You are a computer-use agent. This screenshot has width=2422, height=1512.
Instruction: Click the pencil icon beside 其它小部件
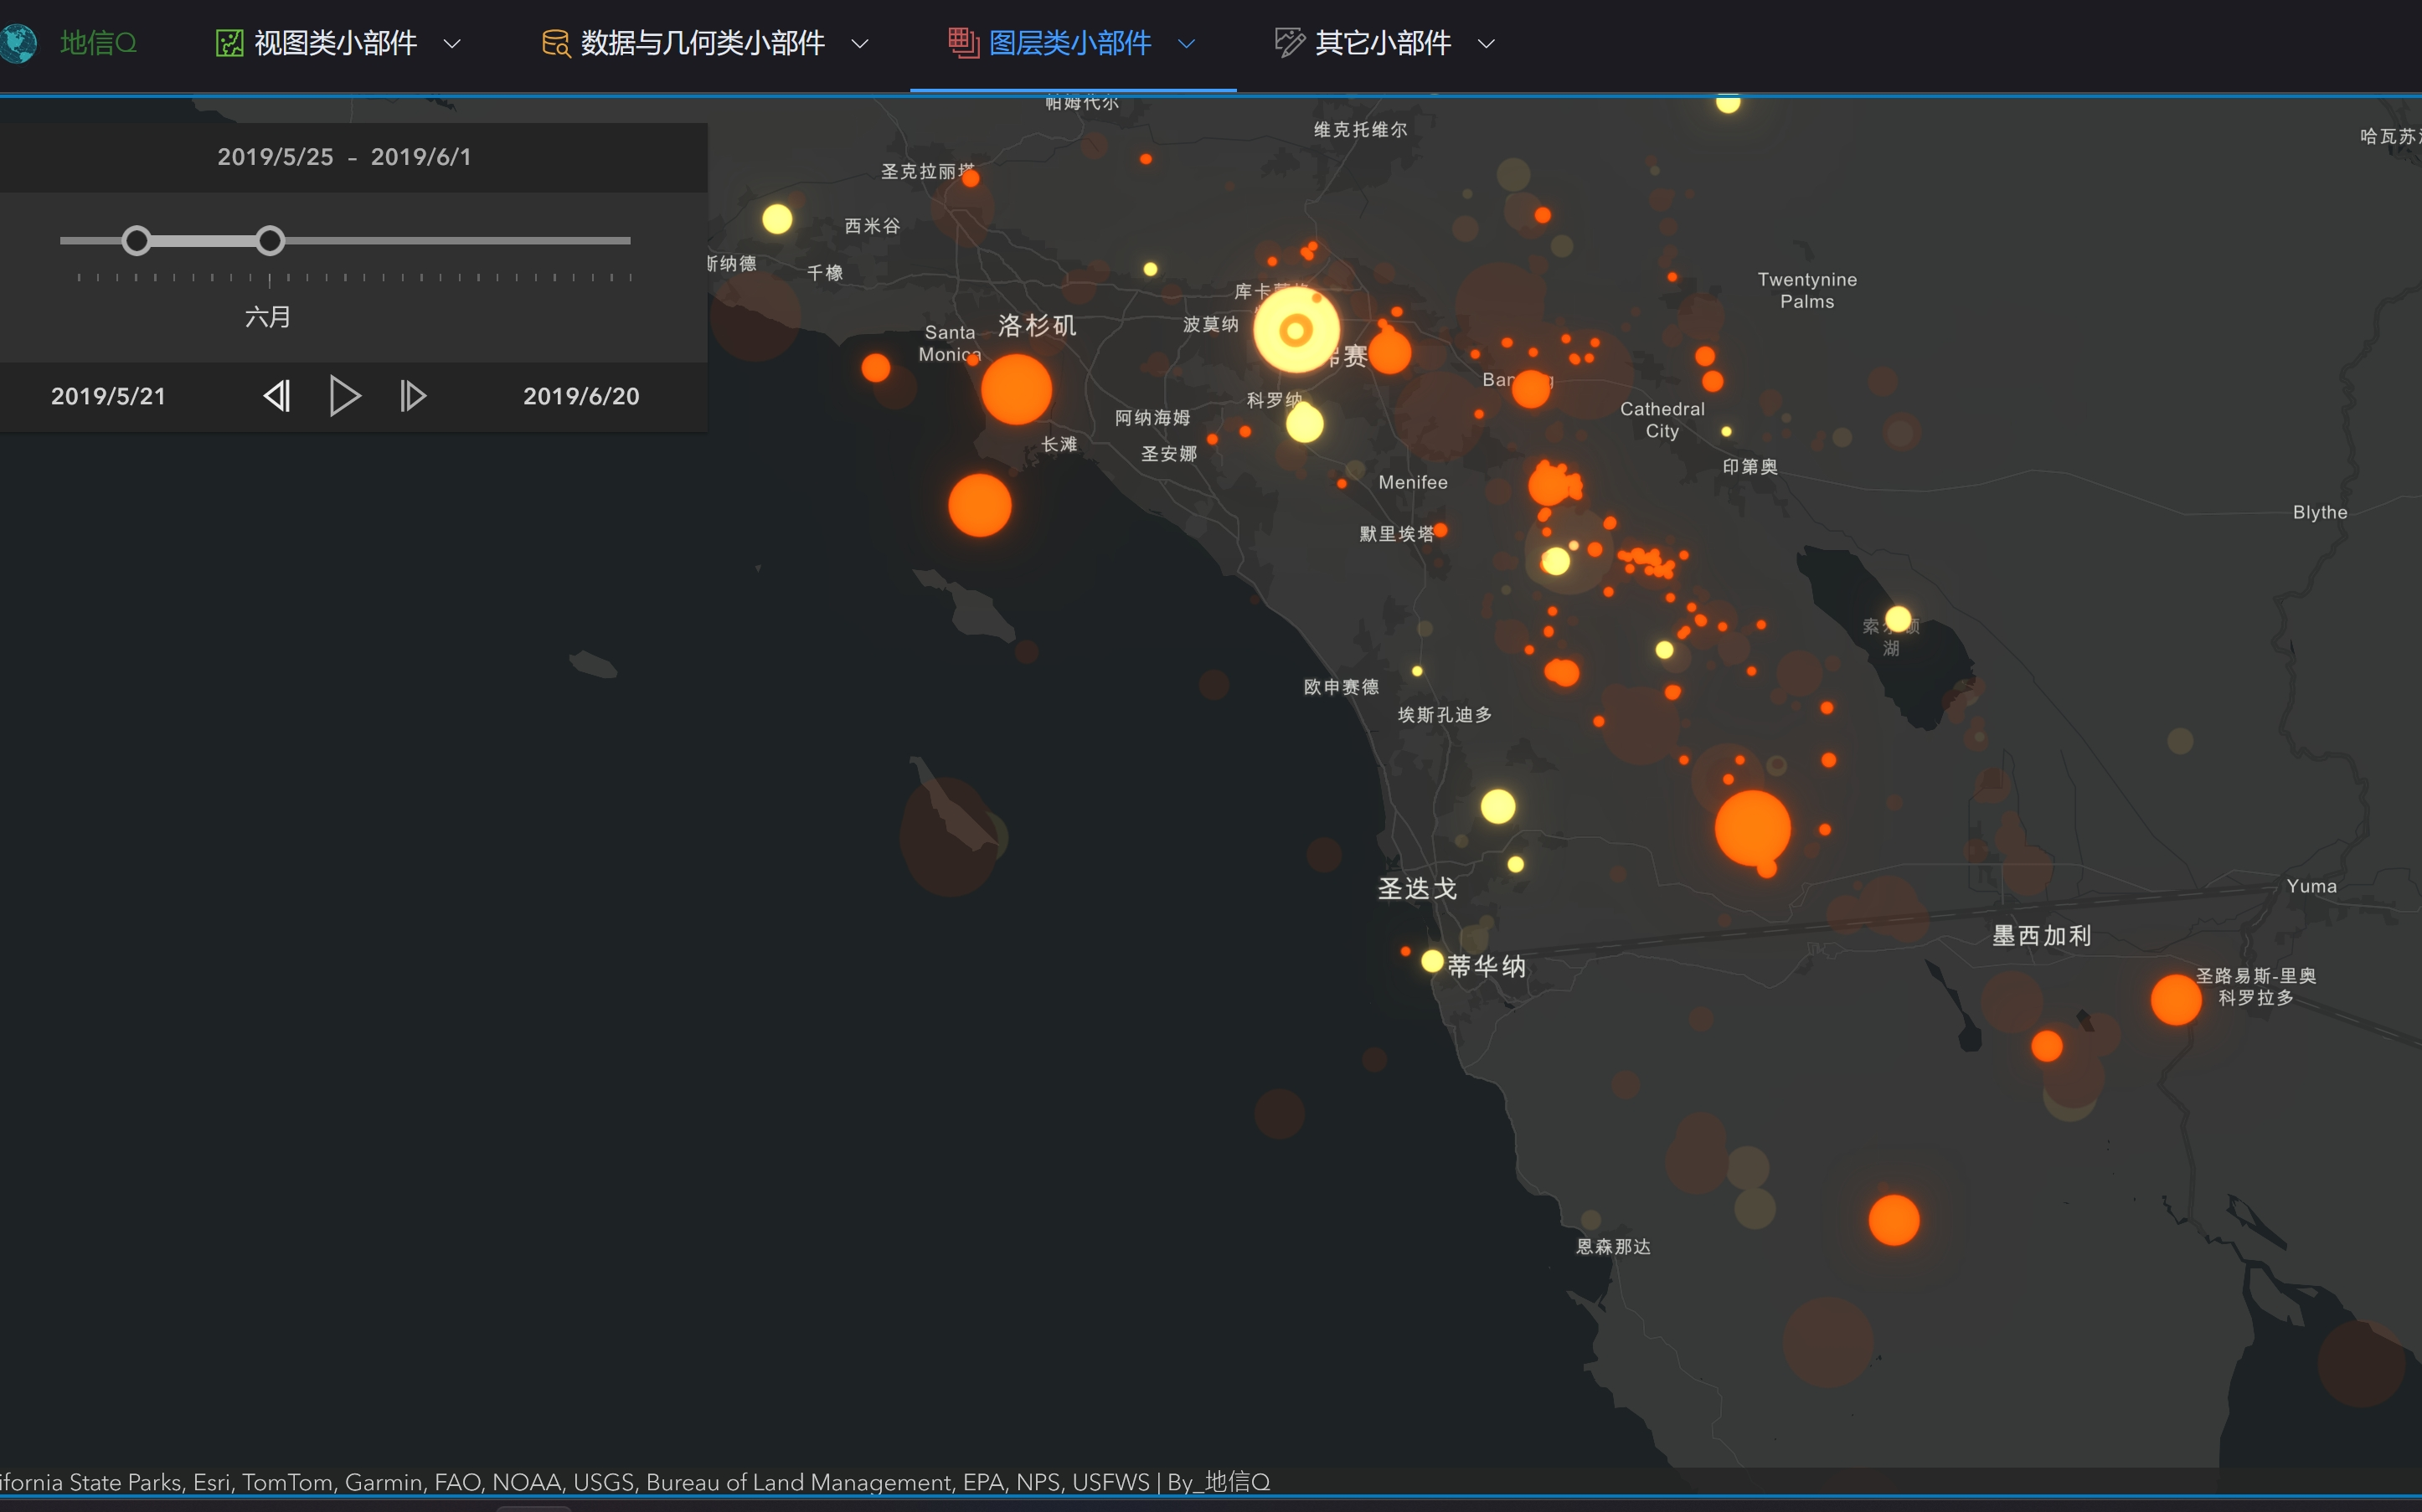pyautogui.click(x=1289, y=42)
